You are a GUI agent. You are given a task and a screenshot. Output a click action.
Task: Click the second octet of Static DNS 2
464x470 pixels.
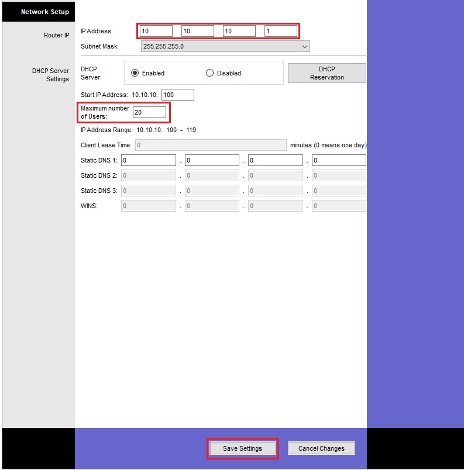(x=212, y=175)
